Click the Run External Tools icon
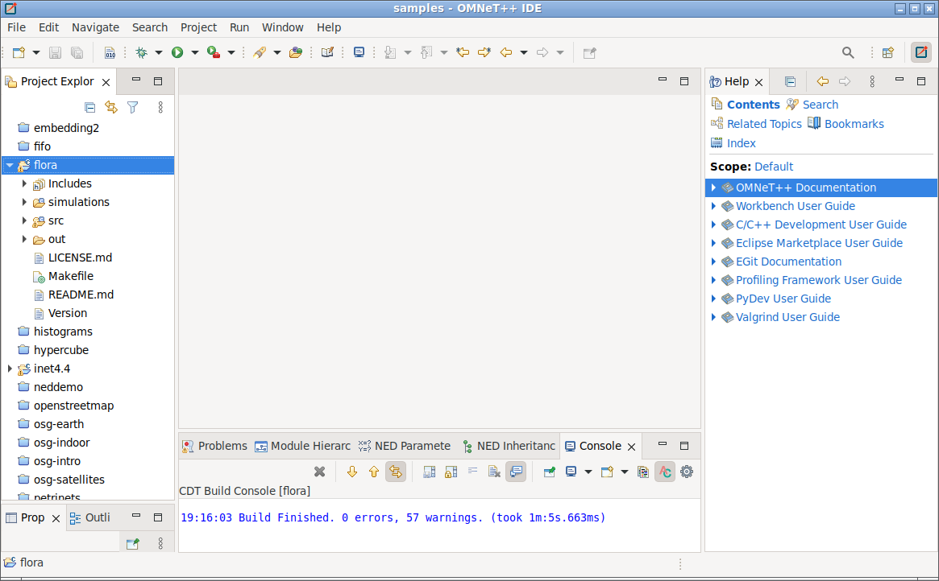939x581 pixels. (x=214, y=52)
